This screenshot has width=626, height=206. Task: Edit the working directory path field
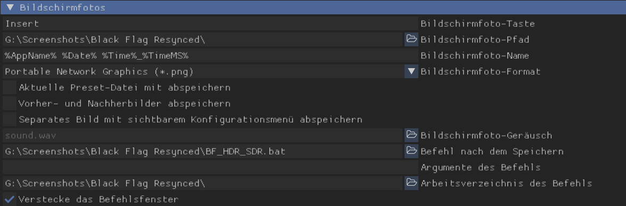coord(203,183)
